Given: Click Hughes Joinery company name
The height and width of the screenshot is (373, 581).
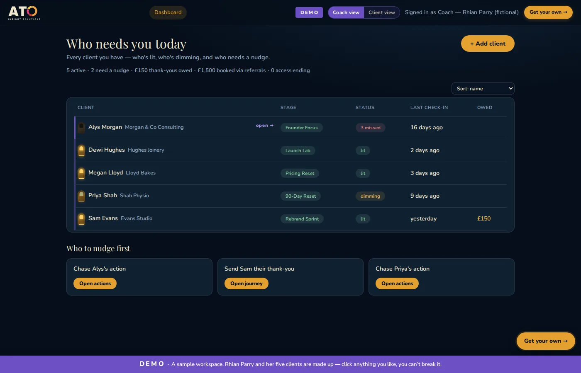Looking at the screenshot, I should point(146,150).
